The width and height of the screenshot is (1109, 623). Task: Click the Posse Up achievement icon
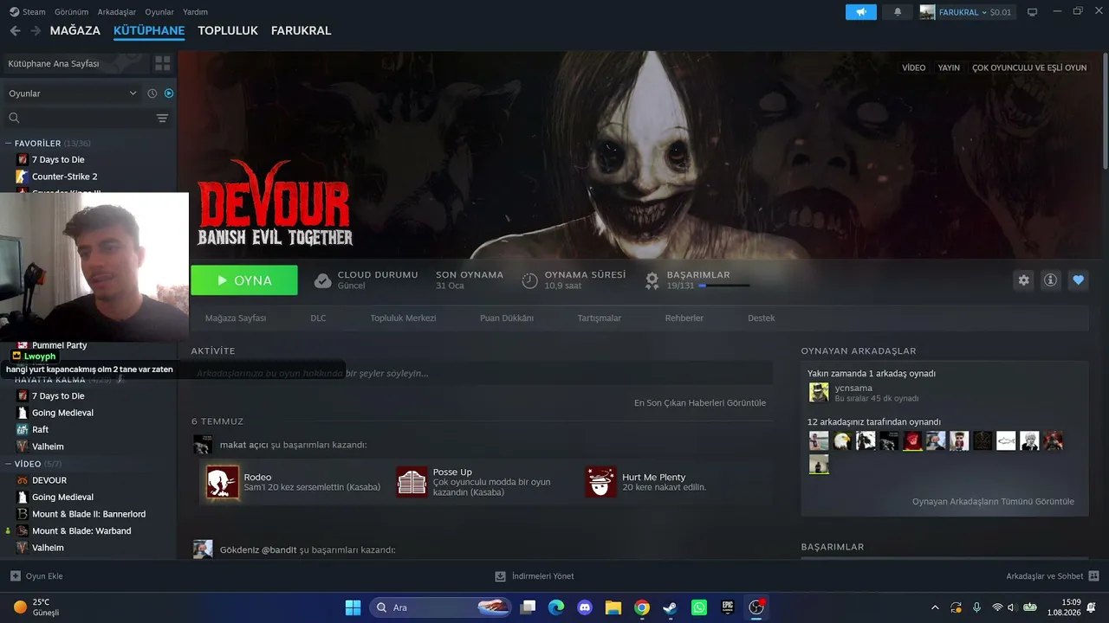412,482
